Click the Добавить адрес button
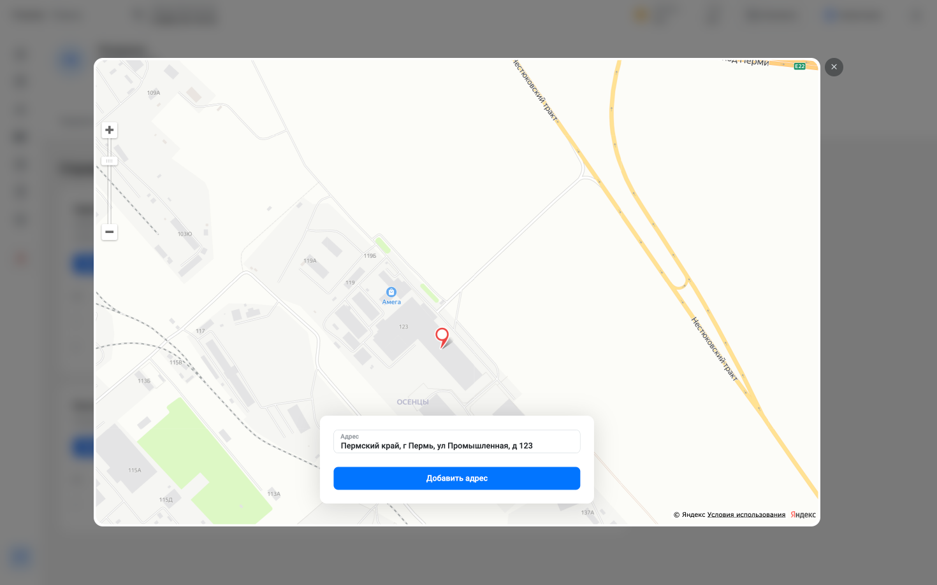The image size is (937, 585). pos(457,478)
